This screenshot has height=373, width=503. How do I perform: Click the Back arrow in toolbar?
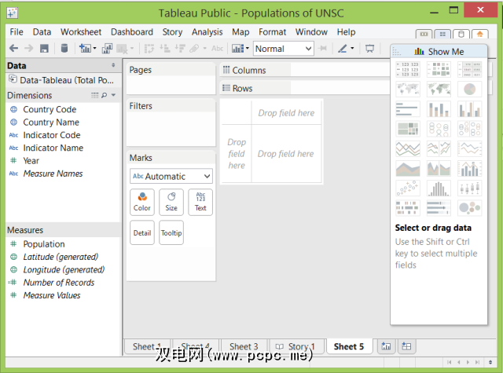pyautogui.click(x=13, y=49)
